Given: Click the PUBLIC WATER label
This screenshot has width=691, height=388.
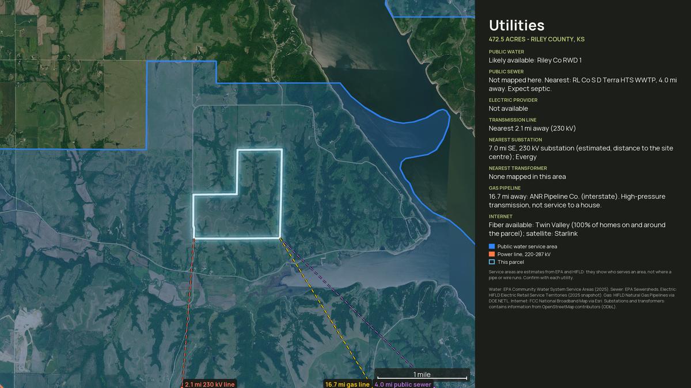Looking at the screenshot, I should tap(506, 52).
